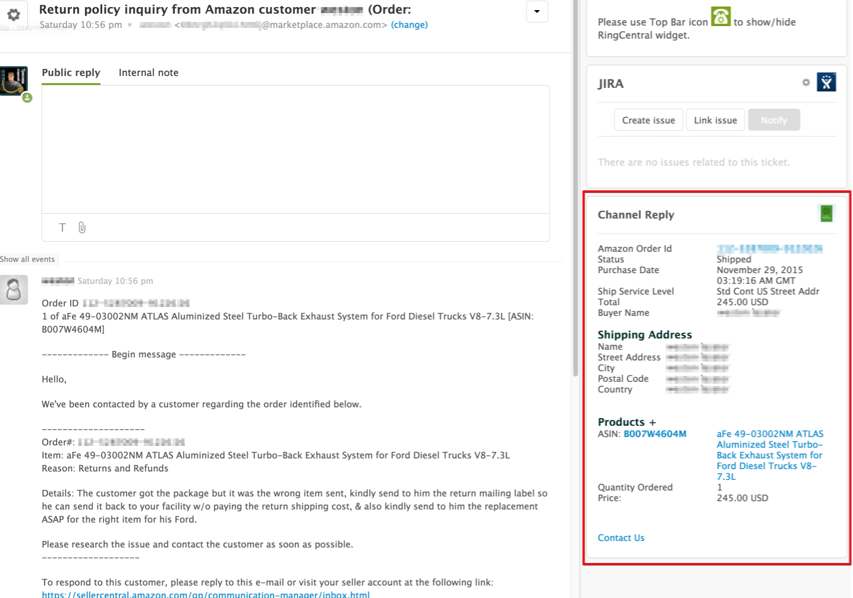Click the paperclip attach file icon
The height and width of the screenshot is (598, 853).
pyautogui.click(x=82, y=227)
